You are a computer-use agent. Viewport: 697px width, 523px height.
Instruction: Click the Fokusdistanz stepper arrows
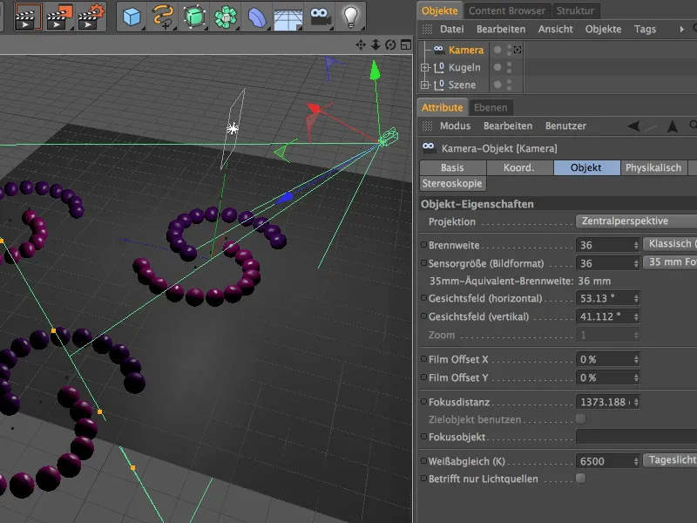click(636, 402)
